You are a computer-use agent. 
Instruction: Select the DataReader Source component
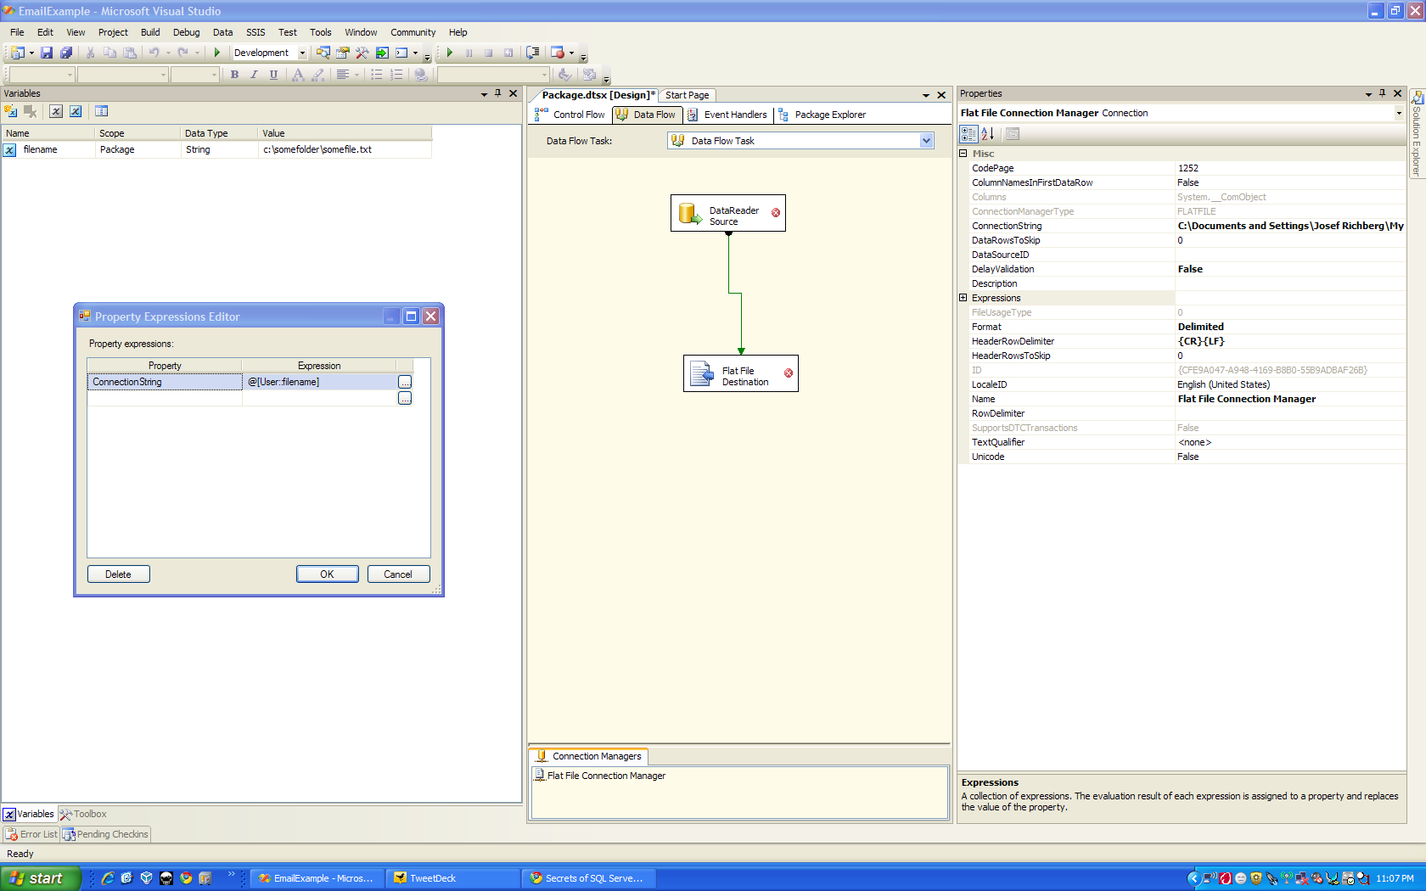pos(728,213)
